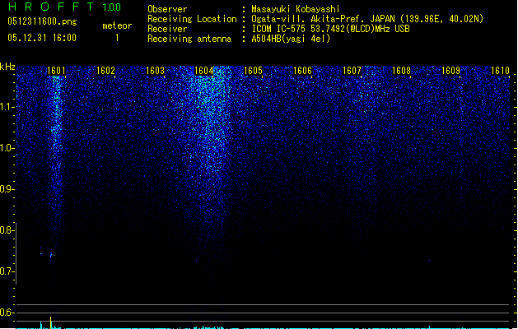Click the meteor count value 1

pyautogui.click(x=117, y=38)
